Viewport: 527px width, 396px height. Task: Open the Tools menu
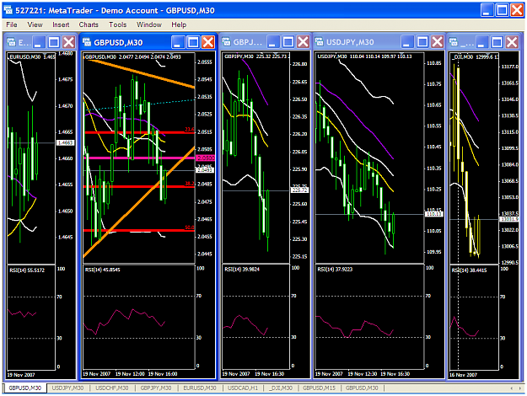click(x=118, y=24)
